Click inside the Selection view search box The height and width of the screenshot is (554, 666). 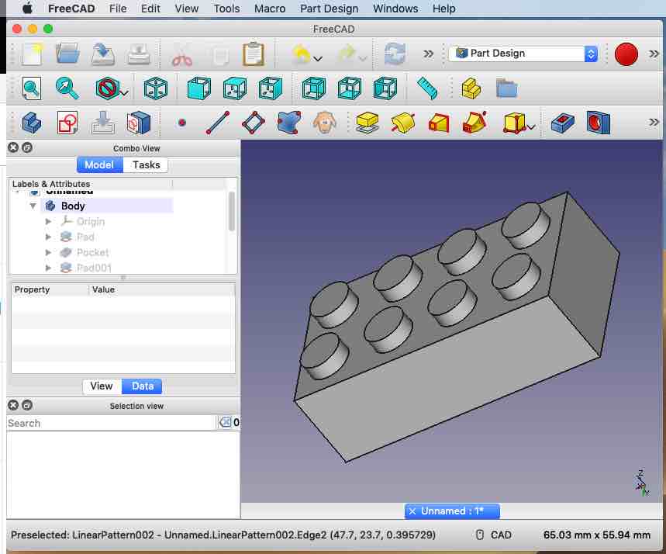(109, 422)
